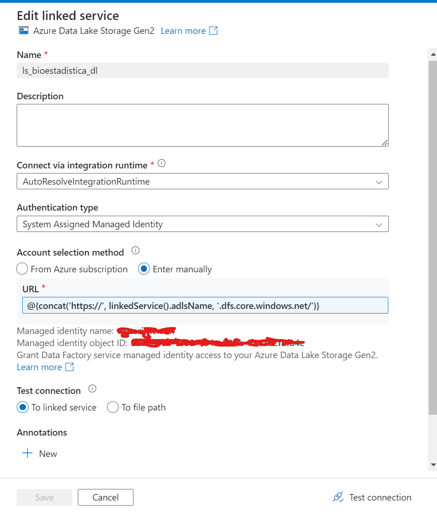Choose To file path test option
The image size is (437, 514).
coord(113,407)
